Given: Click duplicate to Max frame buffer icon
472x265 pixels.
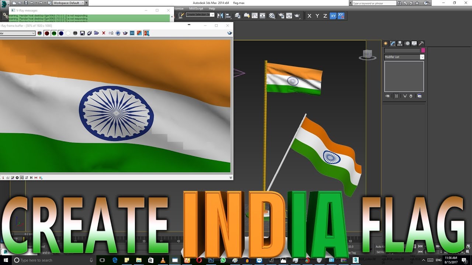Looking at the screenshot, I should [x=111, y=33].
